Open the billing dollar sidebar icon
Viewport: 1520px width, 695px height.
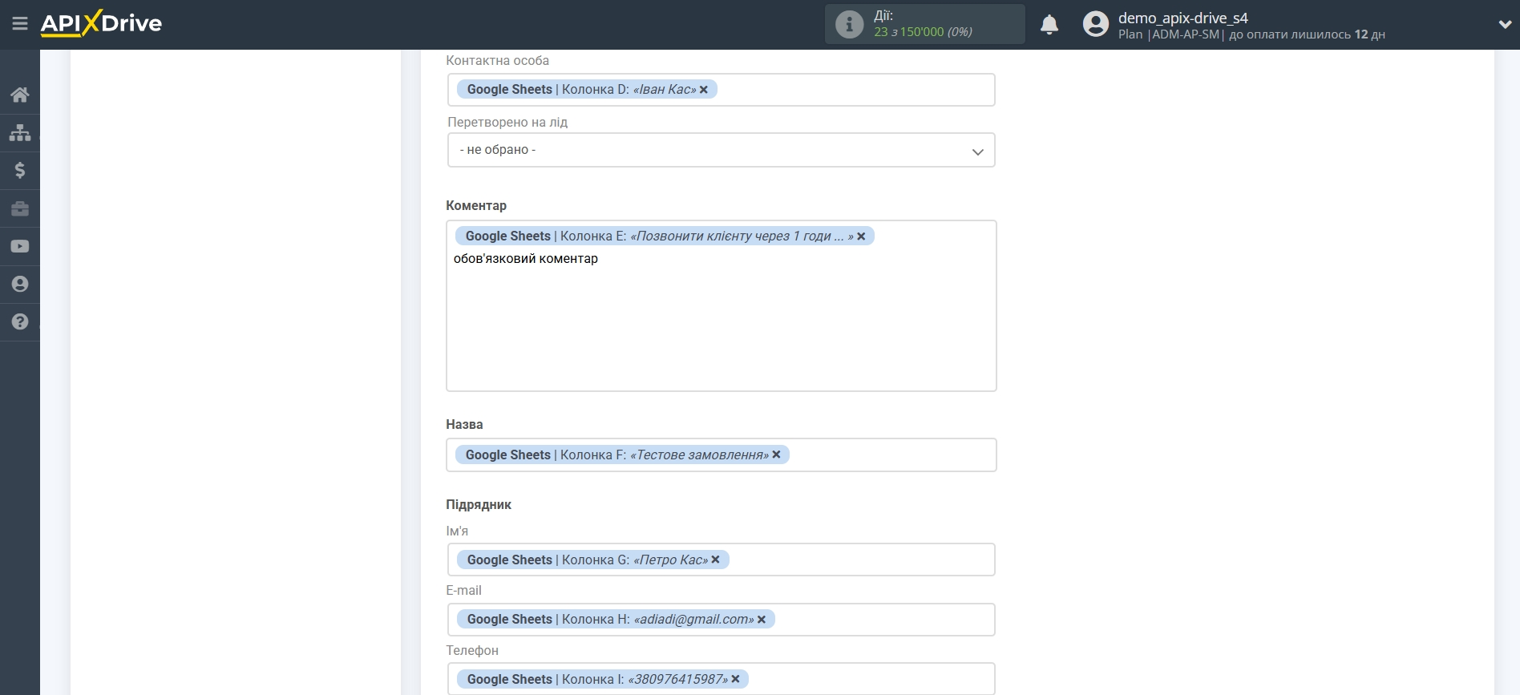click(20, 170)
